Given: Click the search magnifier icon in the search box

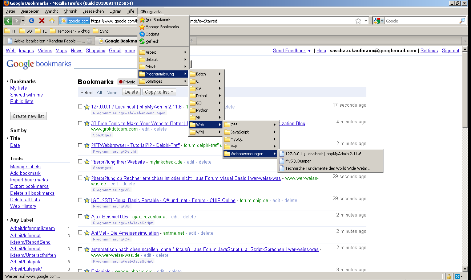Looking at the screenshot, I should pos(462,21).
